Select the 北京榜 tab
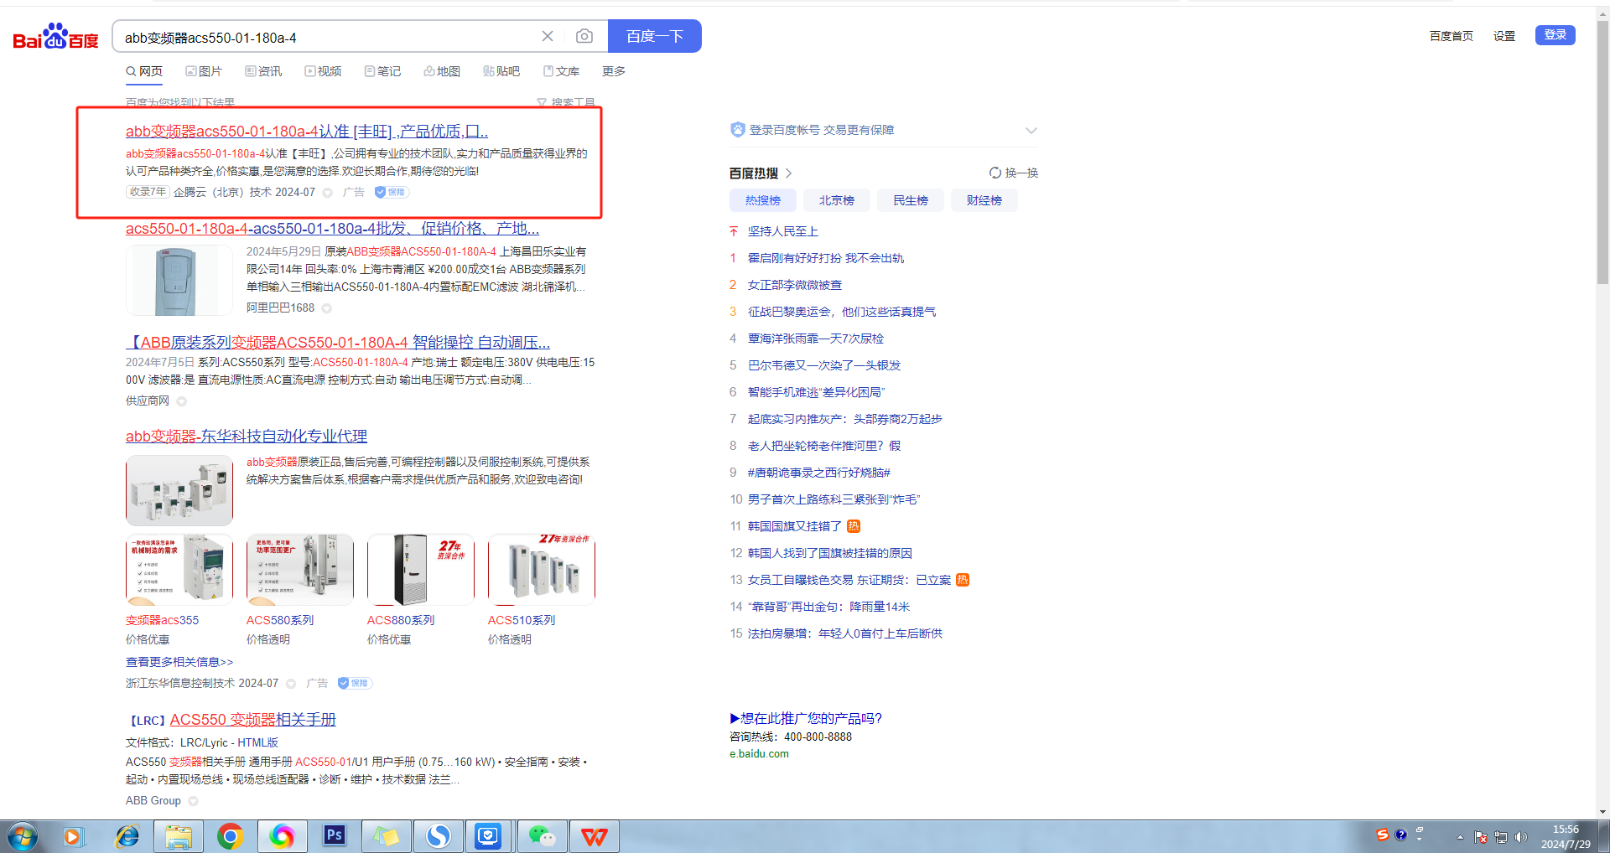 837,200
